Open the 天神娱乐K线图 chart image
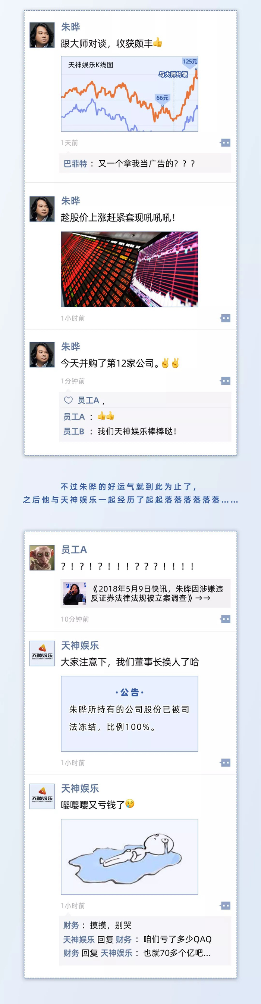This screenshot has height=1004, width=261. 129,94
